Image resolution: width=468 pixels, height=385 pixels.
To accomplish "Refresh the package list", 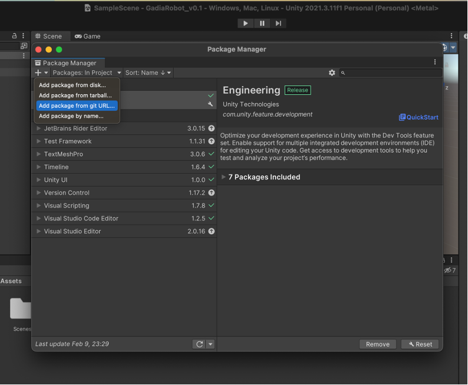I will [199, 344].
